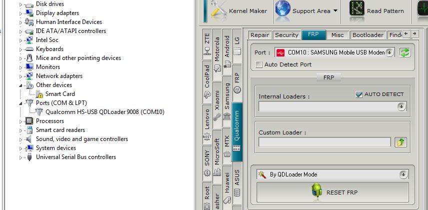Viewport: 428px width, 210px height.
Task: Browse for a custom loader file
Action: pyautogui.click(x=400, y=142)
